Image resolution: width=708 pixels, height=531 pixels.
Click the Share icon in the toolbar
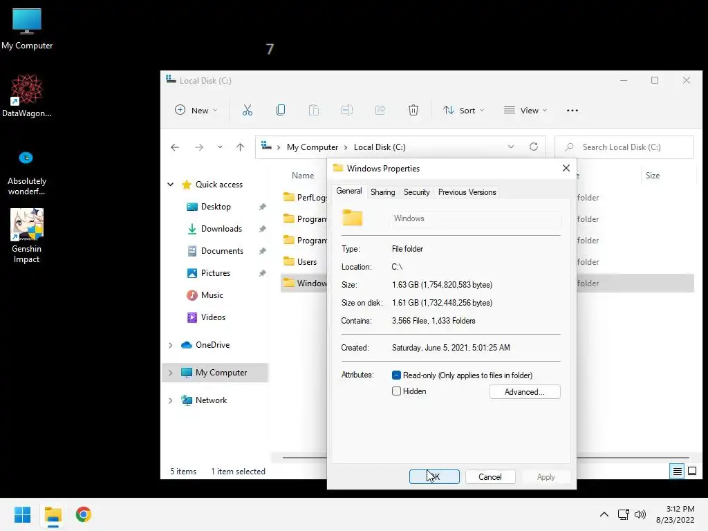(x=380, y=110)
